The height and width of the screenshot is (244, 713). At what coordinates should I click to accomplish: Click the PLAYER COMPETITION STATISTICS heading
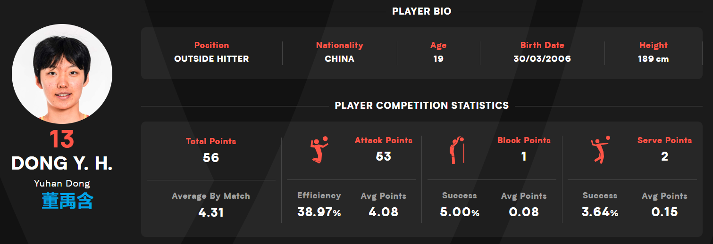click(422, 106)
